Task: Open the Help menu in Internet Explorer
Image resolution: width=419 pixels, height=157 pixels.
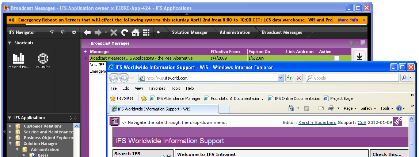Action: (190, 88)
